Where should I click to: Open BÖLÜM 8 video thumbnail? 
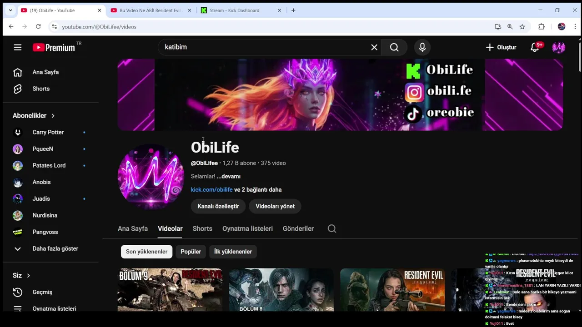(281, 290)
